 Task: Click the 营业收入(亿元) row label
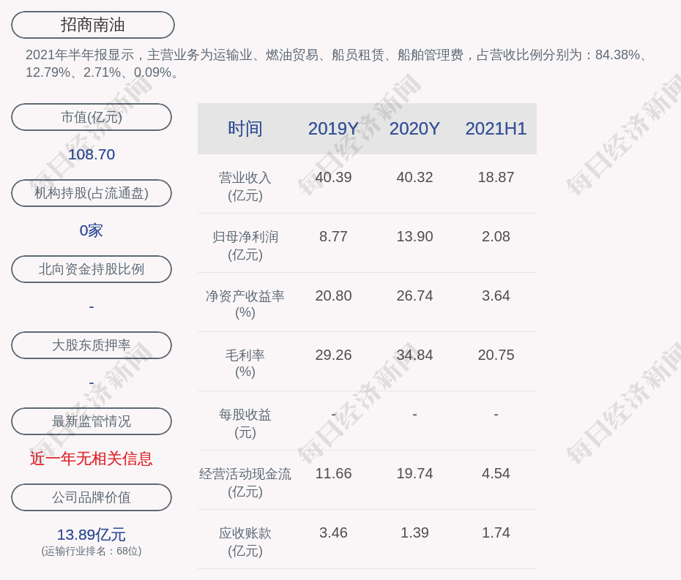(x=245, y=187)
